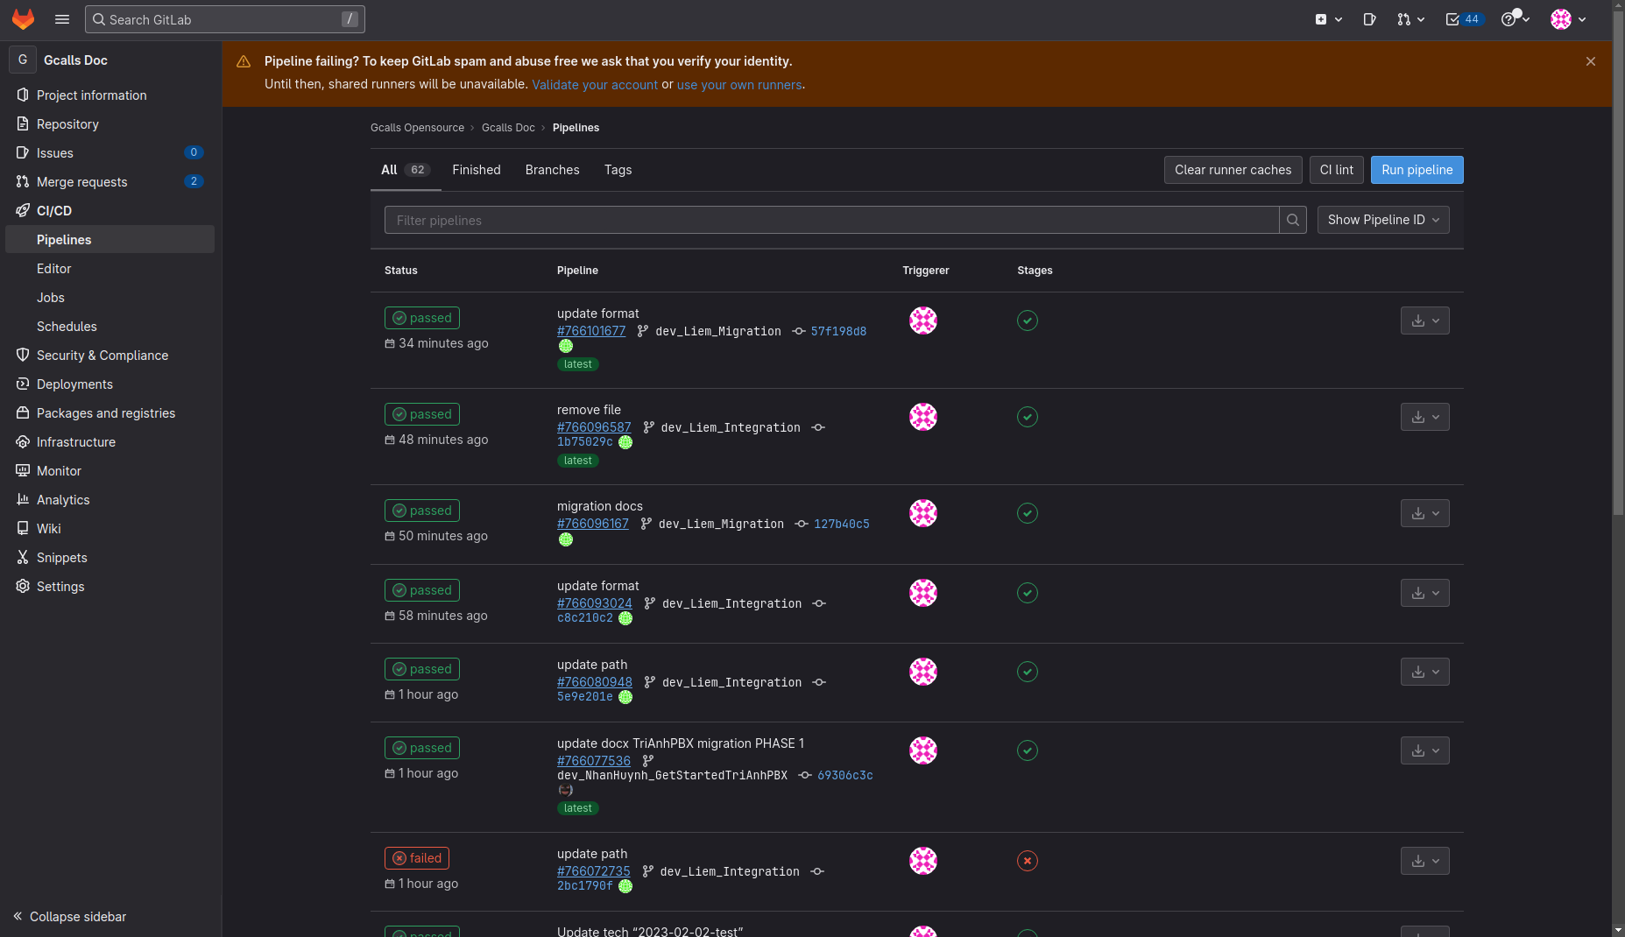Open the hamburger main menu
1625x937 pixels.
[x=62, y=19]
